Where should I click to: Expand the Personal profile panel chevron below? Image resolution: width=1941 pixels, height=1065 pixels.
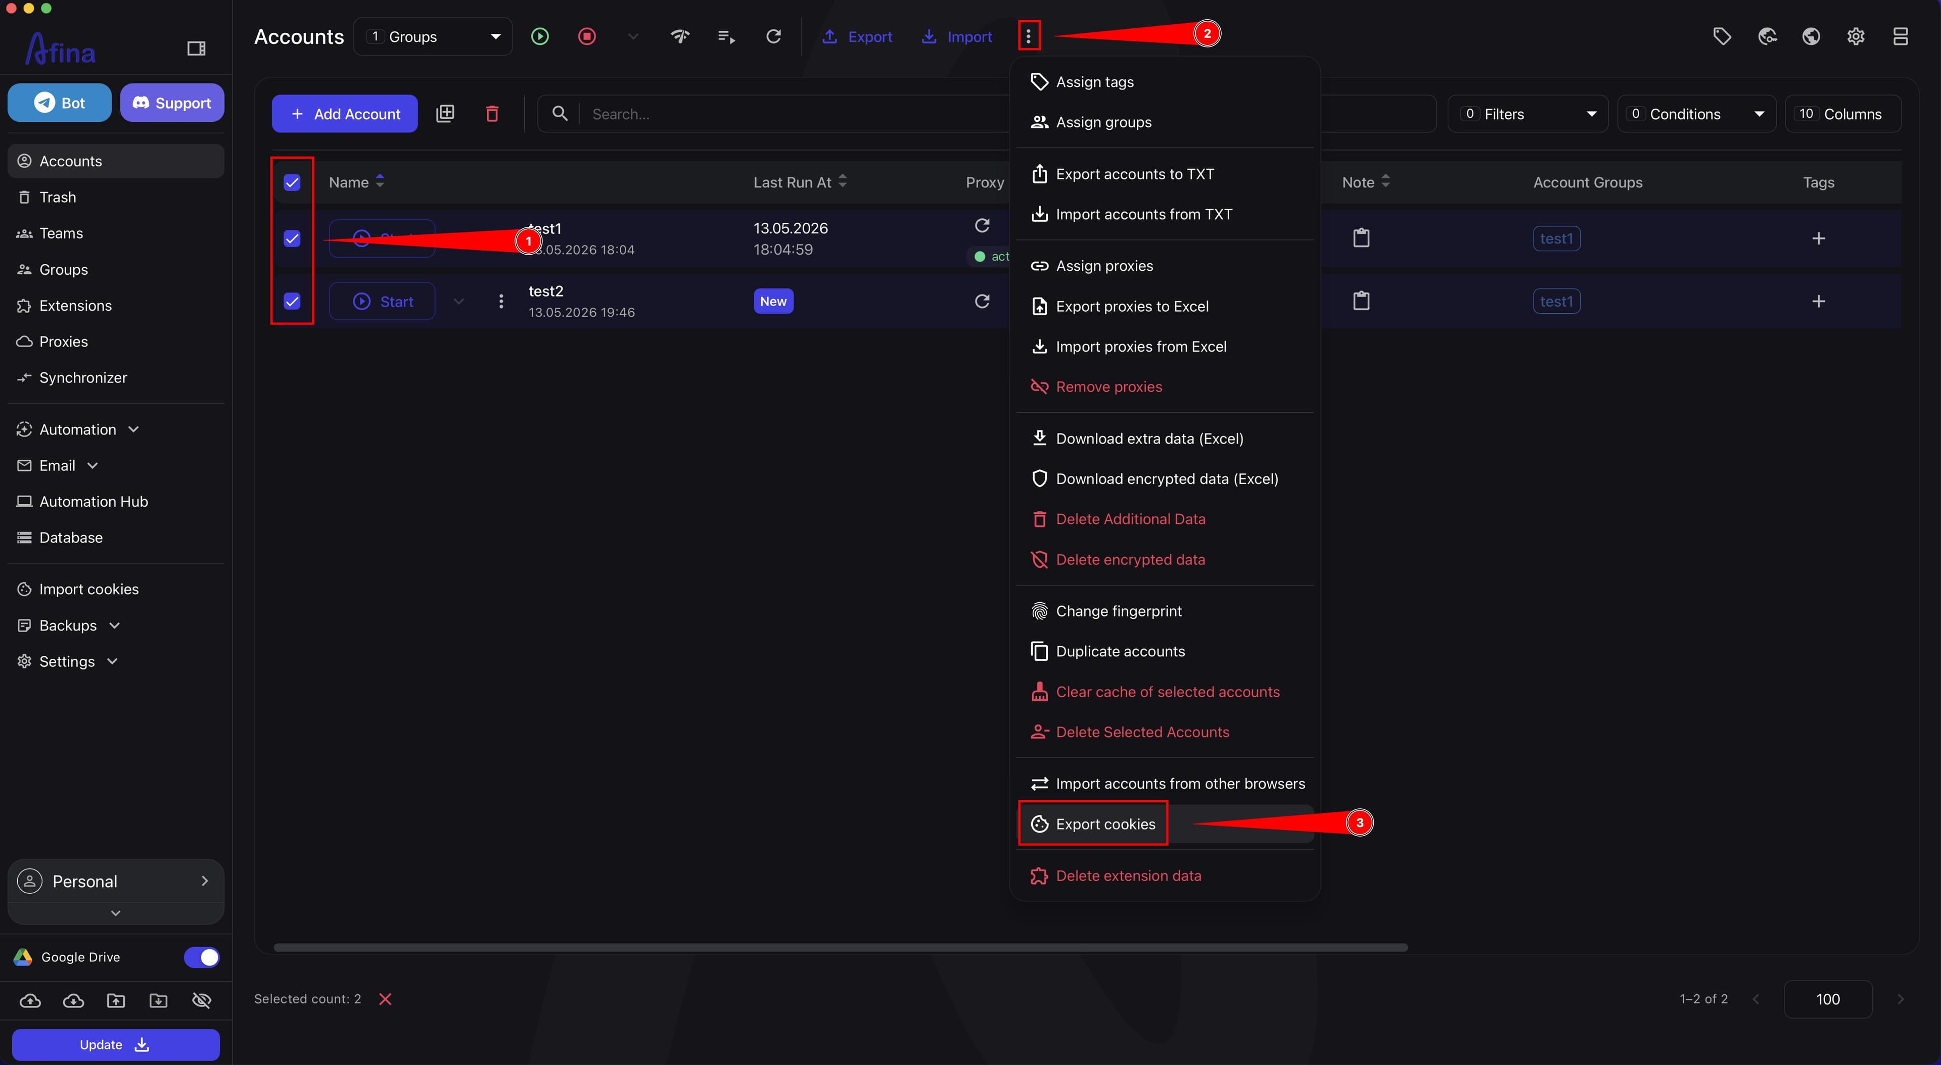tap(115, 913)
